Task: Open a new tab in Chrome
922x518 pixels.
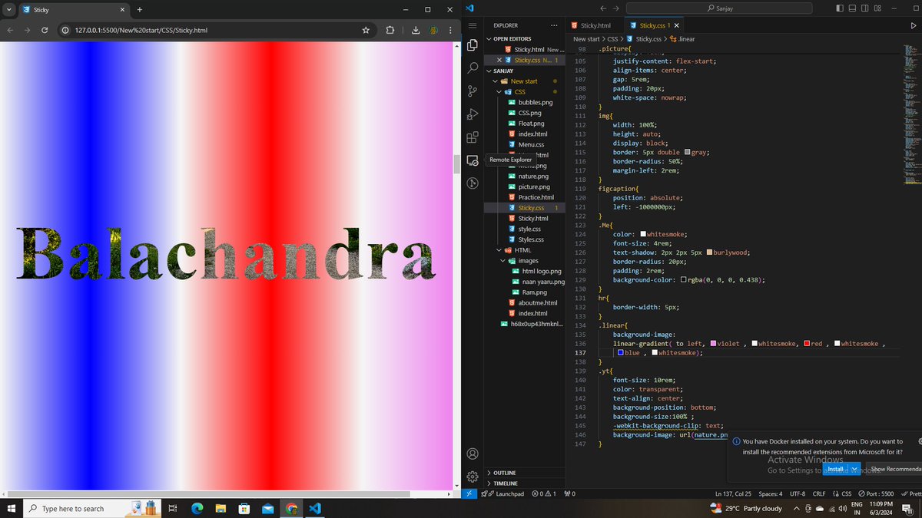Action: 139,9
